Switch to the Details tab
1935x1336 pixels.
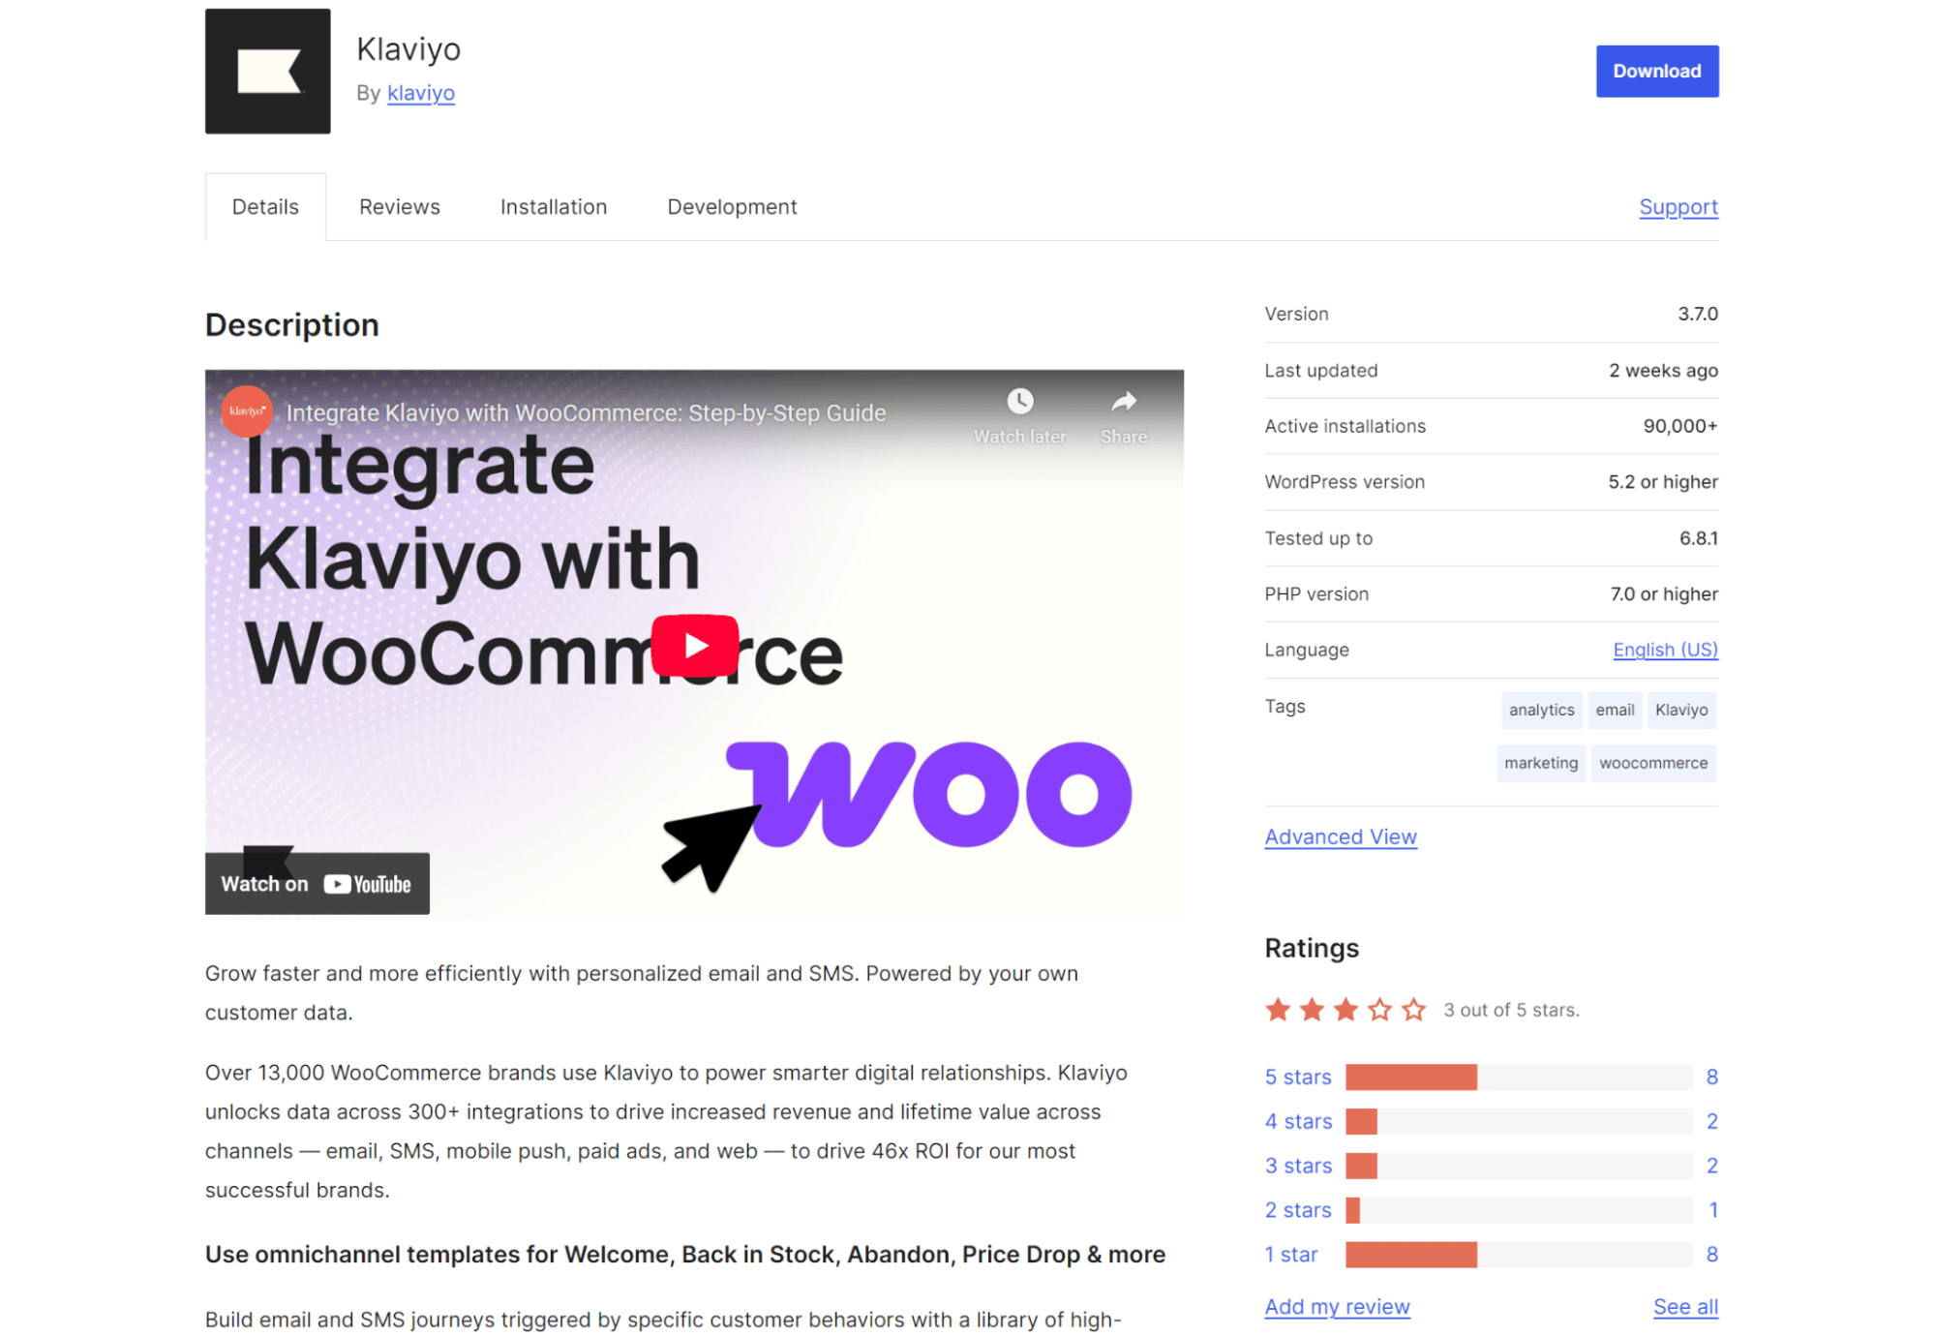click(x=265, y=206)
